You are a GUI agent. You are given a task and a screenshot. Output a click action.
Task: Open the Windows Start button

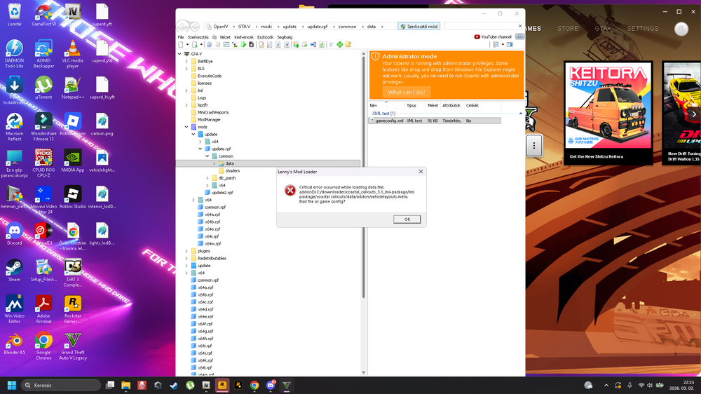(12, 385)
